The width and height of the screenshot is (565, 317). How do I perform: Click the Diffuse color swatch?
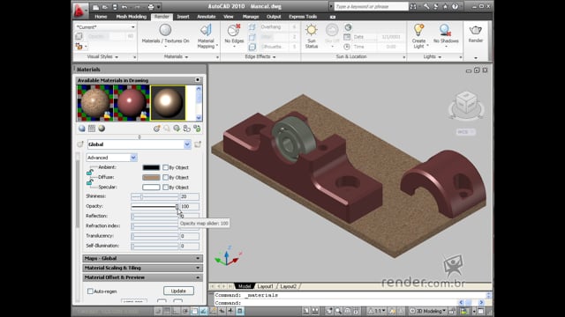click(151, 177)
